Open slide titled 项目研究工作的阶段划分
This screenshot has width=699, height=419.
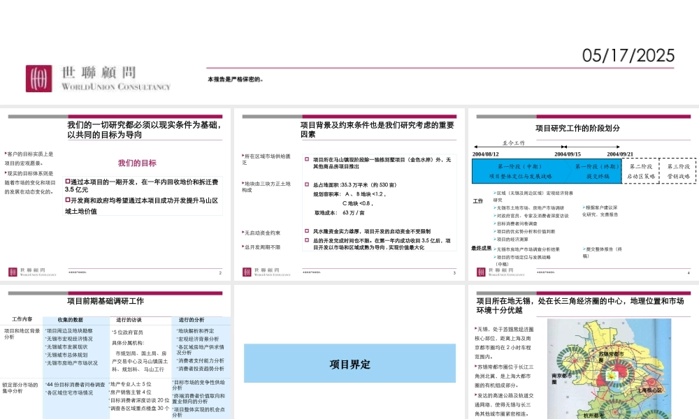point(584,194)
